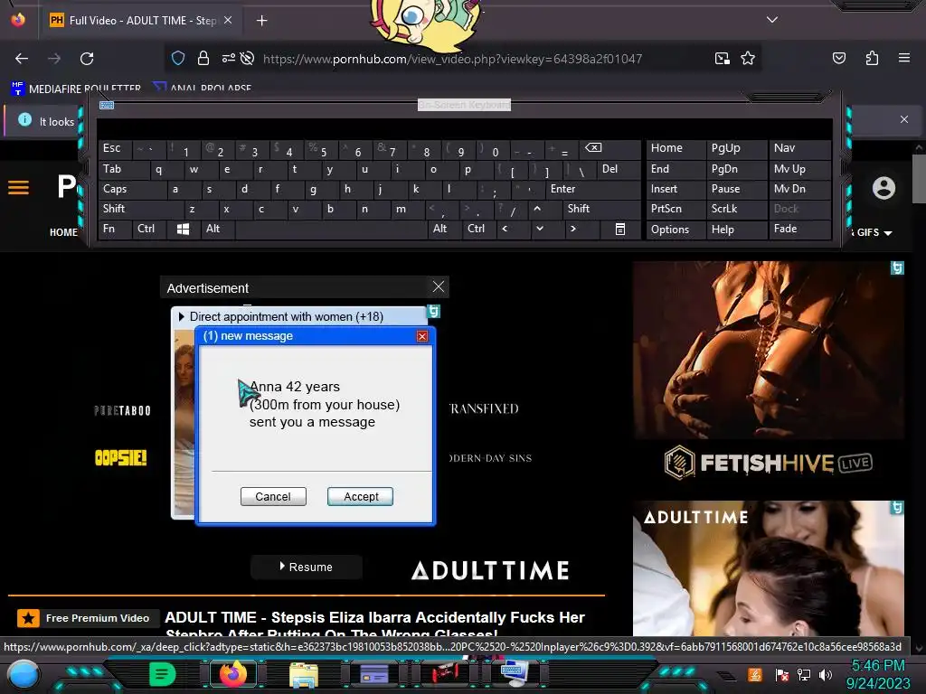Image resolution: width=926 pixels, height=694 pixels.
Task: Go back using the browser back arrow
Action: click(22, 59)
